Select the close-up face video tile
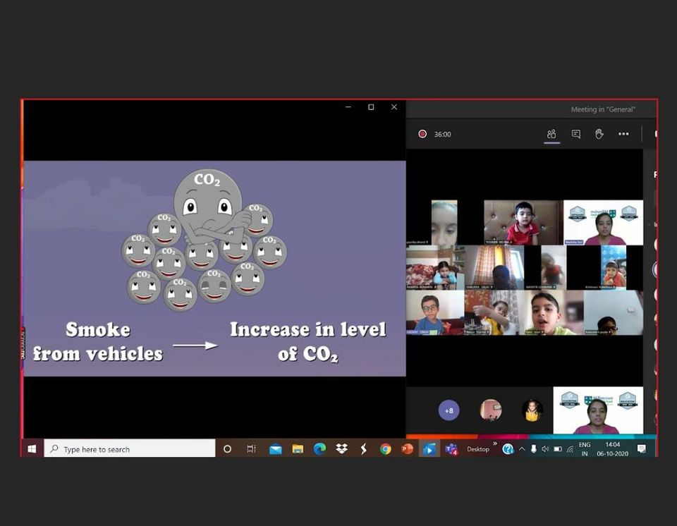Image resolution: width=677 pixels, height=526 pixels. 444,222
